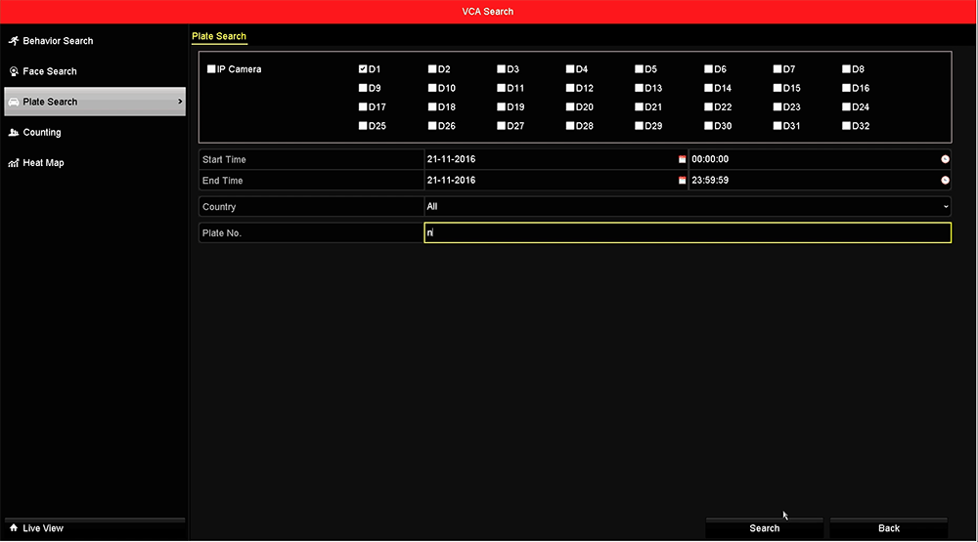Open Face Search menu item

pos(95,71)
